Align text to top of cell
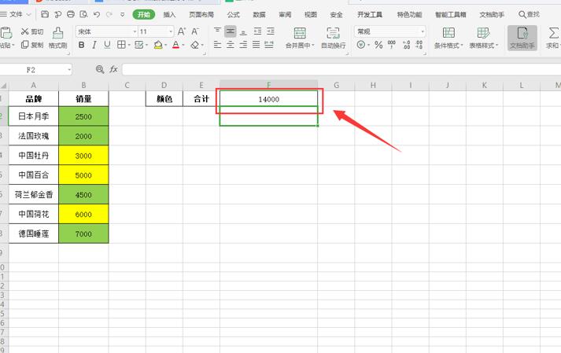The image size is (561, 353). click(217, 31)
